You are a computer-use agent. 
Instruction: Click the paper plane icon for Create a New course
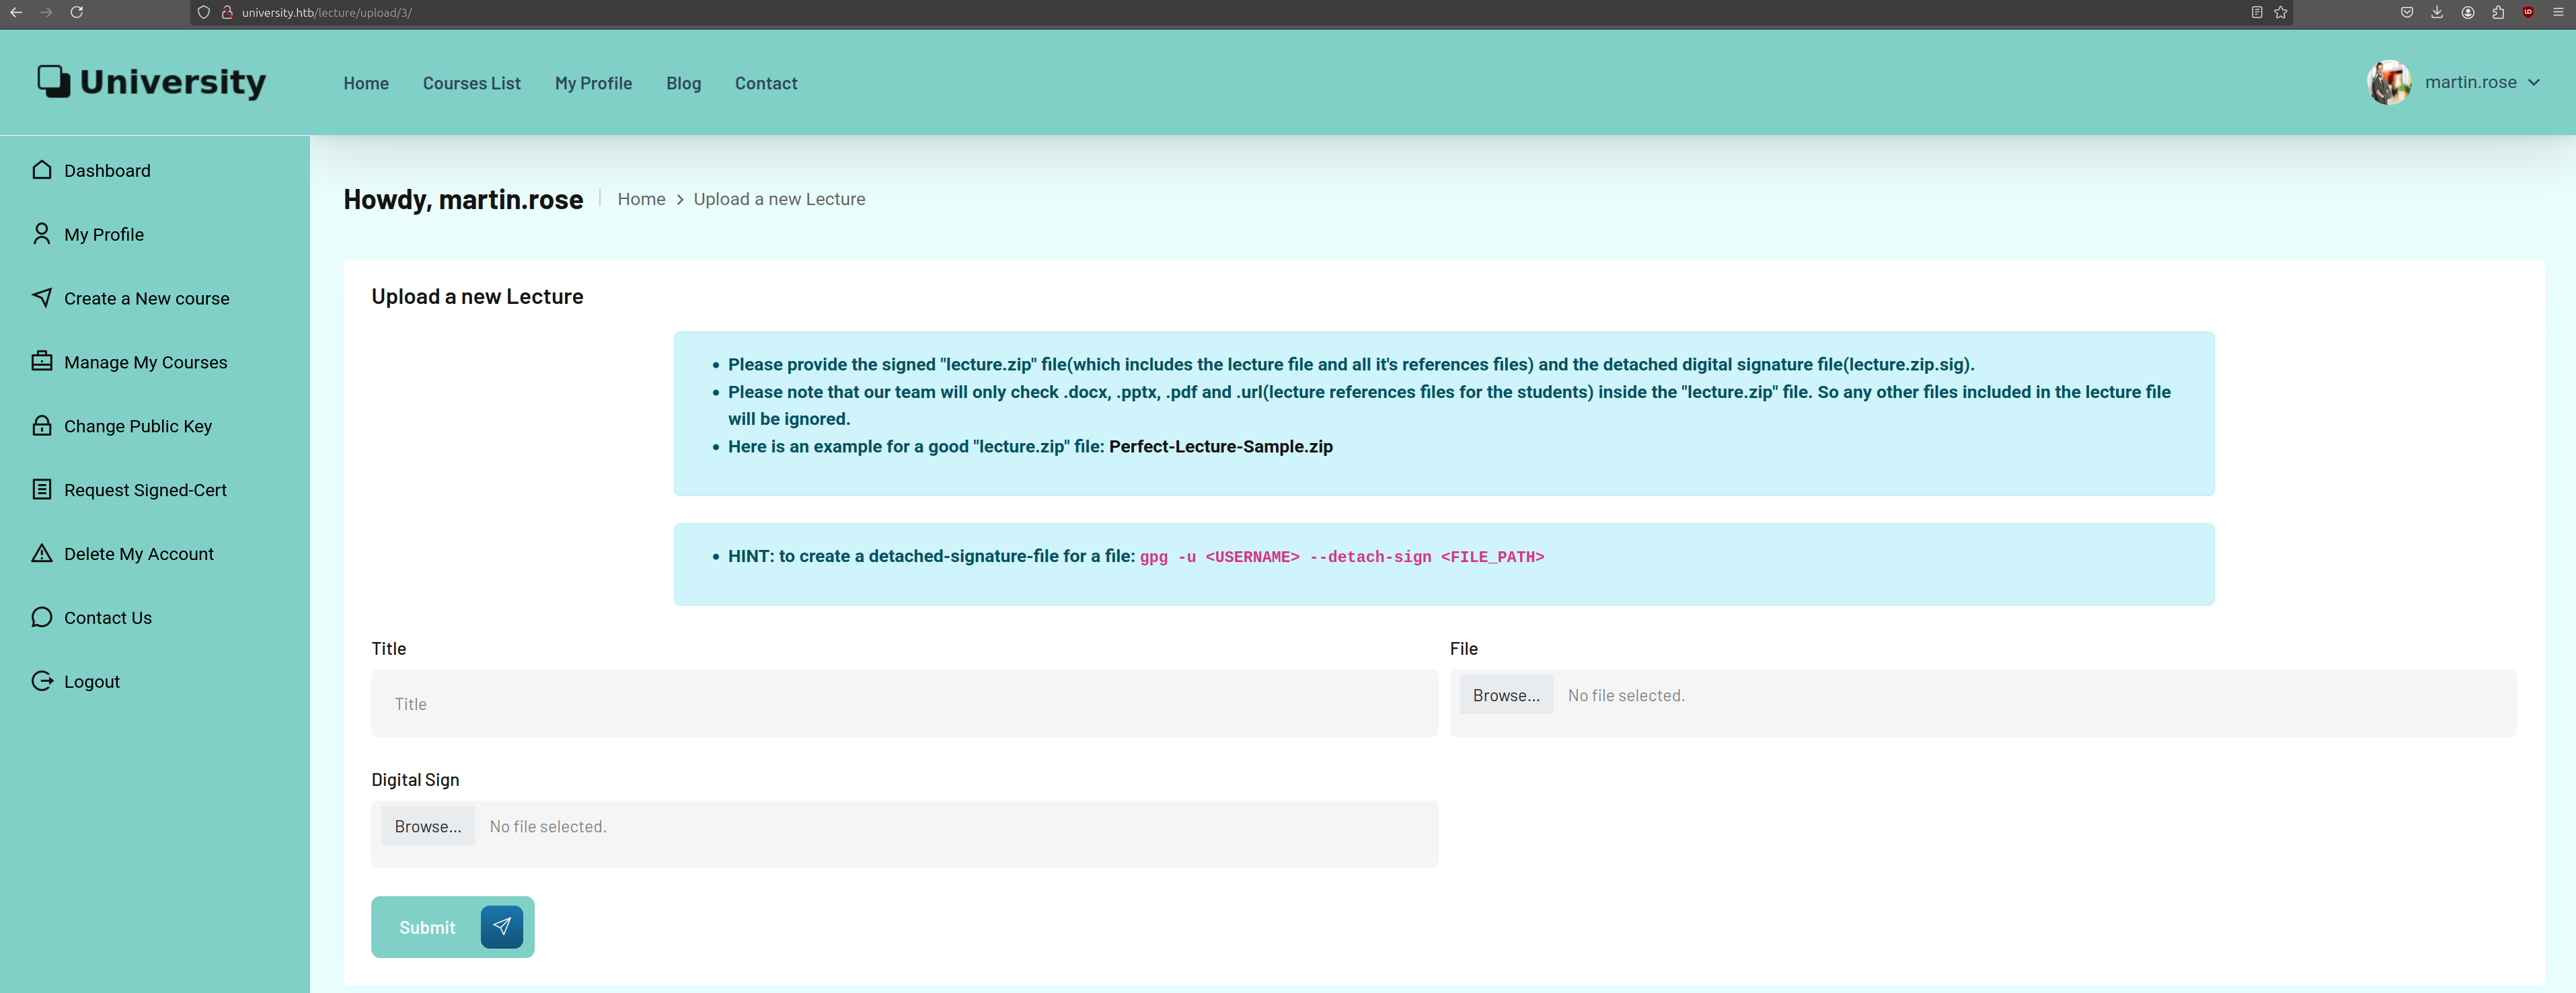[x=42, y=298]
